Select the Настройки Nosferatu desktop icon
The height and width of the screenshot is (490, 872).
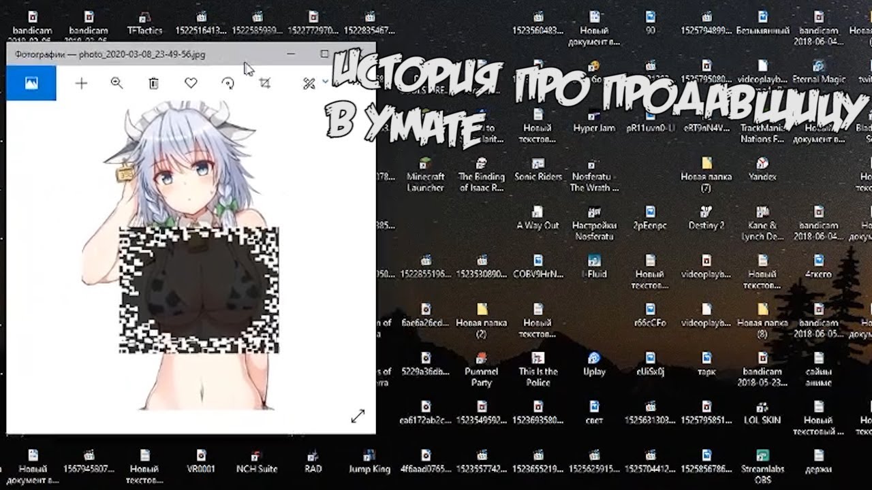click(594, 223)
